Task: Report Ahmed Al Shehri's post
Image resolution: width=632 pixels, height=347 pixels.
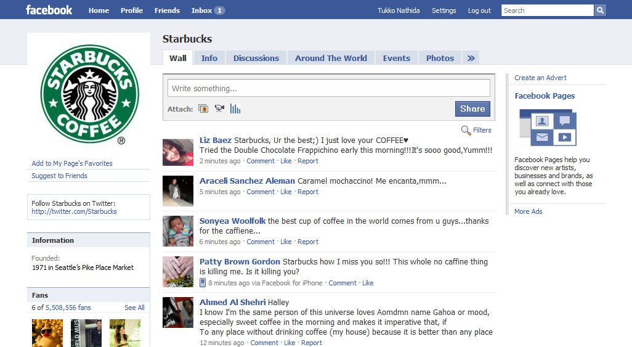Action: [312, 343]
